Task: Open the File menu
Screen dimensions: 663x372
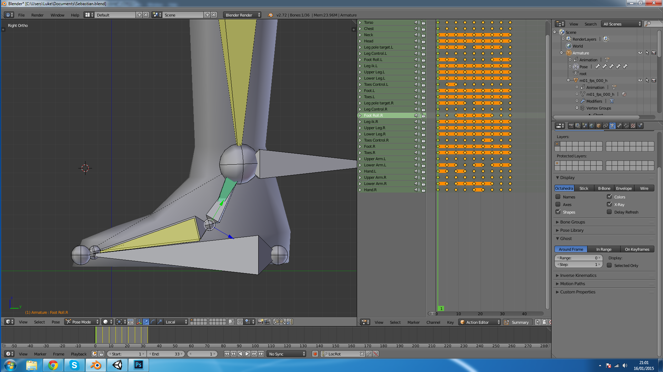Action: [21, 15]
